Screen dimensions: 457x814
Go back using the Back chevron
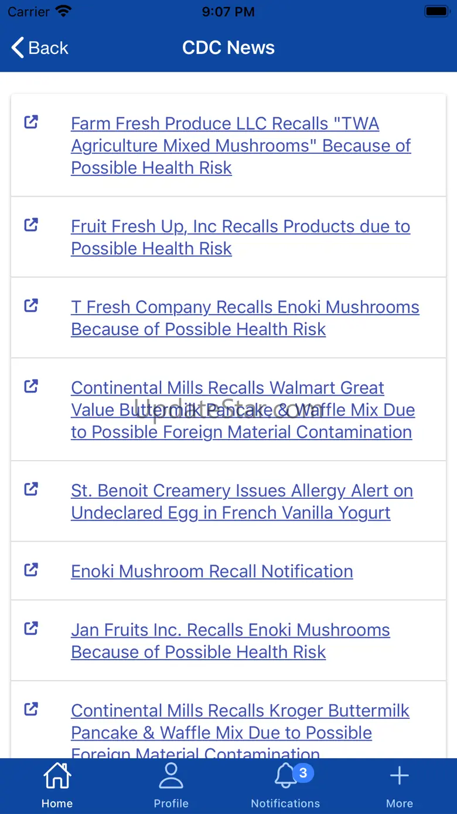tap(40, 48)
